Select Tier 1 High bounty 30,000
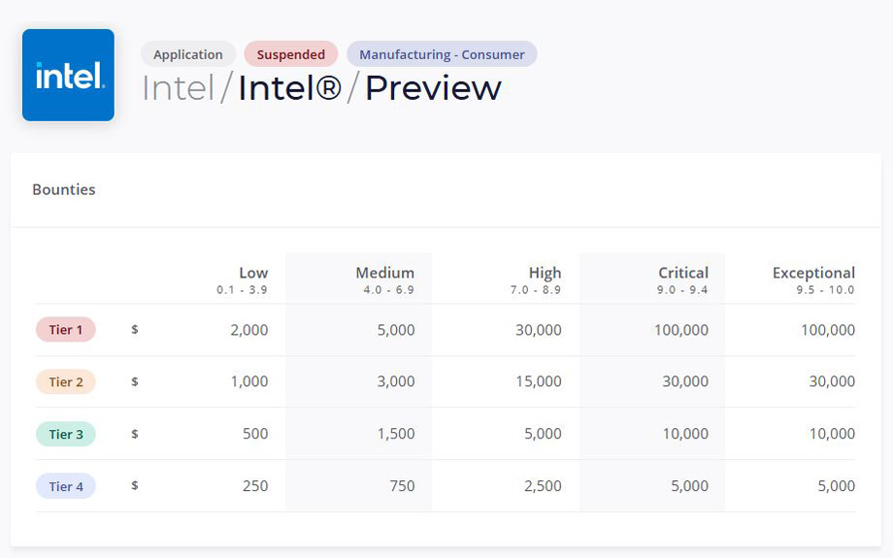 538,330
